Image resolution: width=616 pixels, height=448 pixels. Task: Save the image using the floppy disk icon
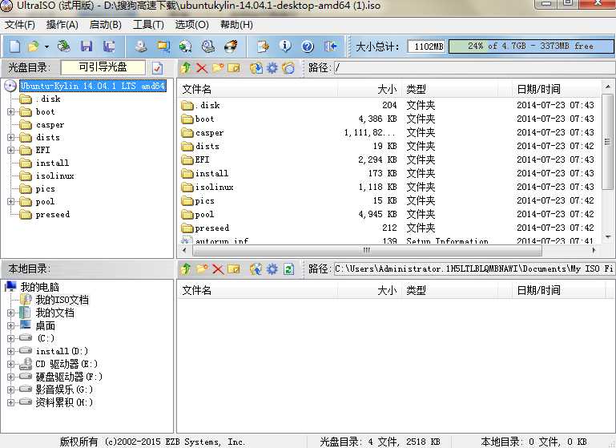pyautogui.click(x=87, y=46)
